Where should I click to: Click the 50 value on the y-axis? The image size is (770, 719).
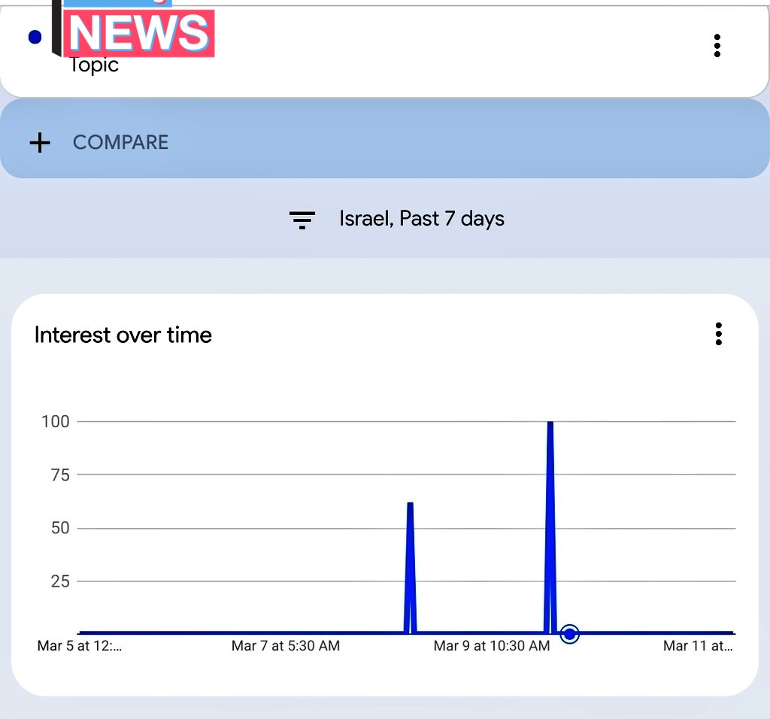coord(60,528)
